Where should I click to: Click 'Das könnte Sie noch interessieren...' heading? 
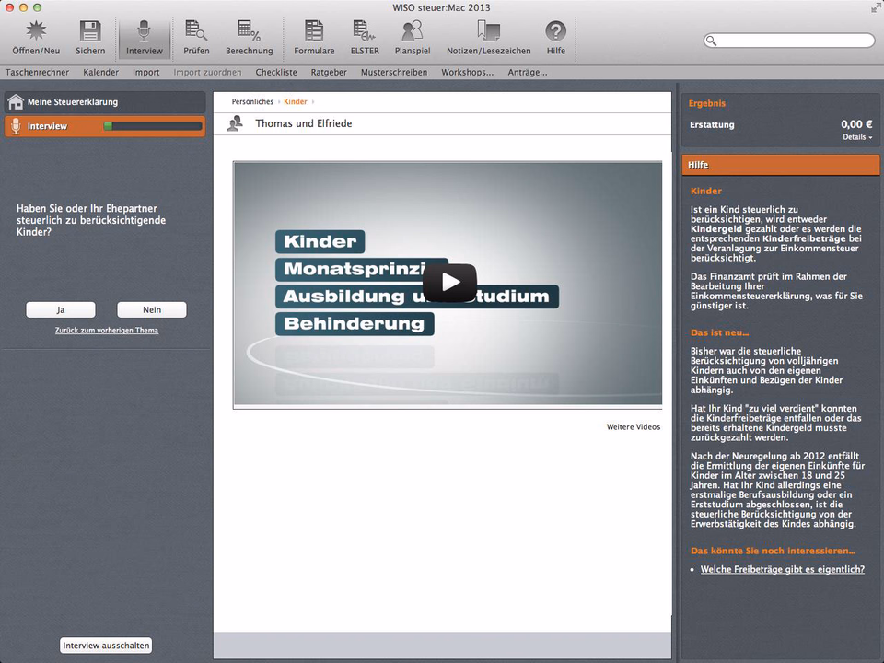773,551
